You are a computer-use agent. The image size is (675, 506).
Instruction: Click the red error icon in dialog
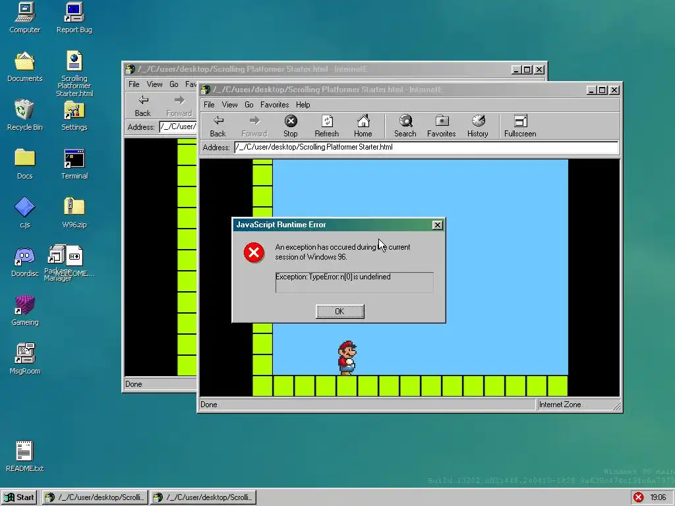click(254, 252)
